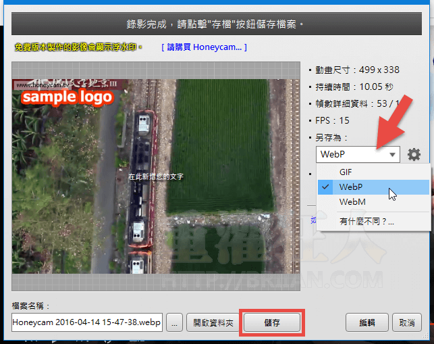Click the 錄影完成 header banner
Viewport: 434px width, 344px height.
(216, 24)
